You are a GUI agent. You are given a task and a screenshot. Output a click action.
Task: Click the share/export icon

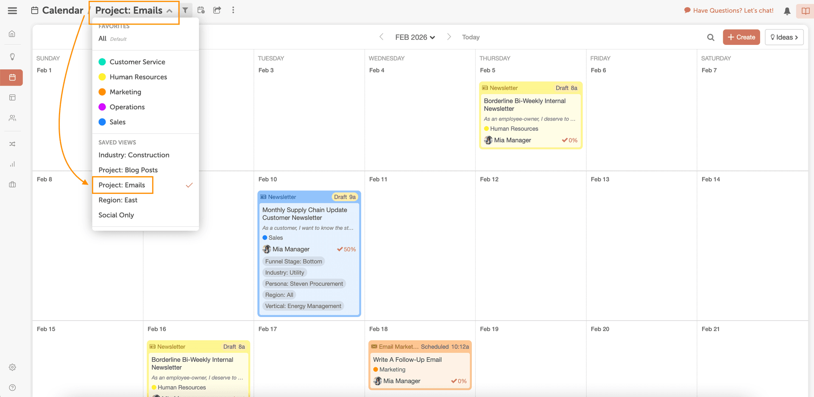tap(217, 10)
